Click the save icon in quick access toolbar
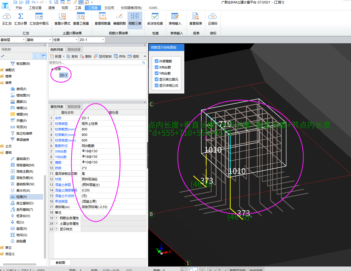The image size is (351, 271). tap(28, 2)
